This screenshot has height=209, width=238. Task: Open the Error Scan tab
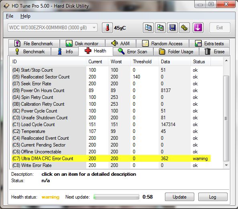(133, 52)
